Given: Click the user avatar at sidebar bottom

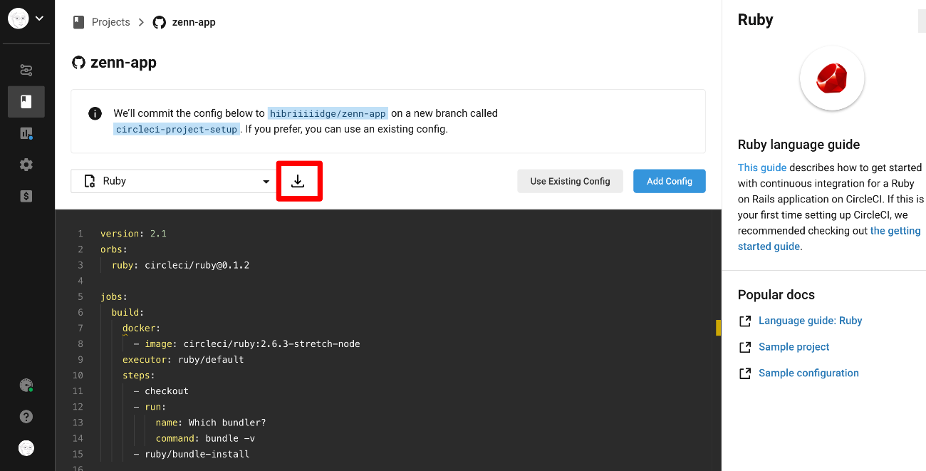Looking at the screenshot, I should [x=26, y=447].
